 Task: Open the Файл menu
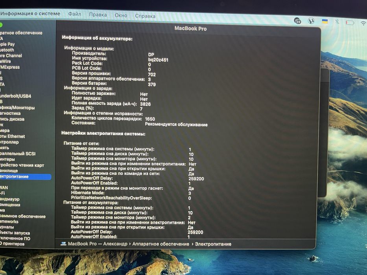(x=75, y=14)
